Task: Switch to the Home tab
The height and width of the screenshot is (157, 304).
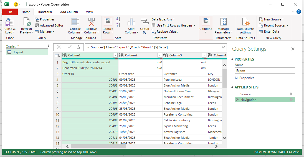Action: click(26, 12)
